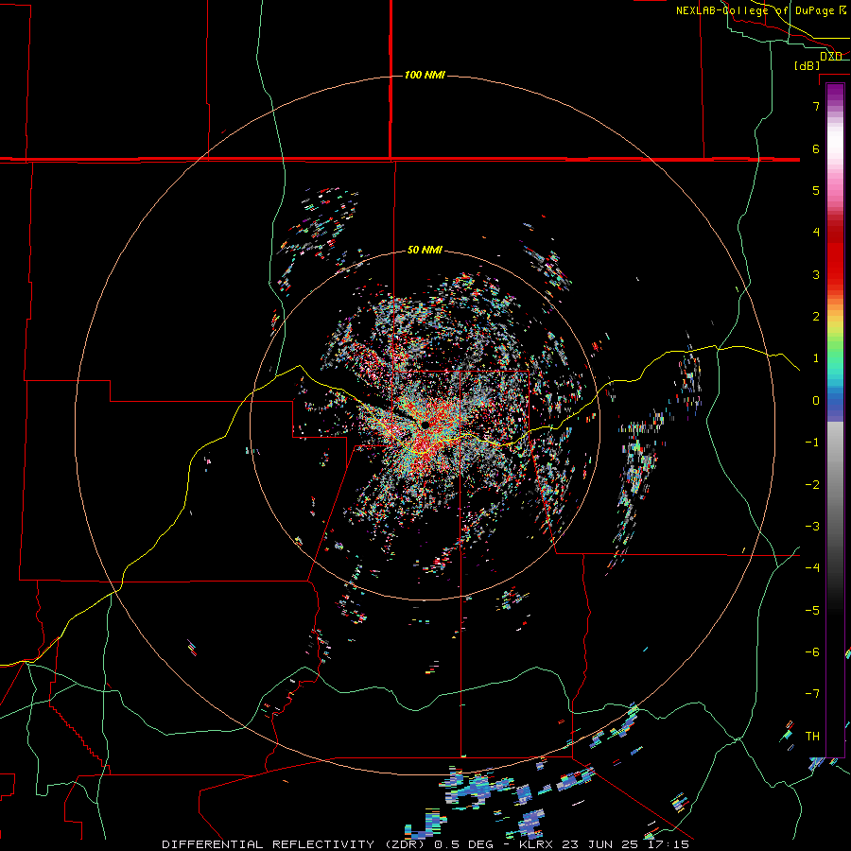This screenshot has height=851, width=851.
Task: Click the "-7" value on the color scale
Action: point(812,694)
